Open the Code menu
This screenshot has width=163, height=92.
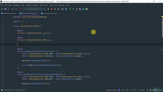[x=23, y=5]
